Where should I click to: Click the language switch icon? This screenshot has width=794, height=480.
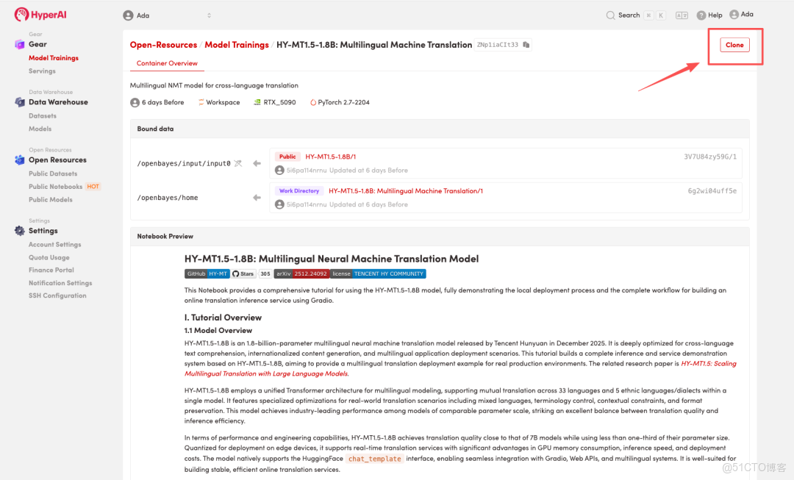point(682,15)
